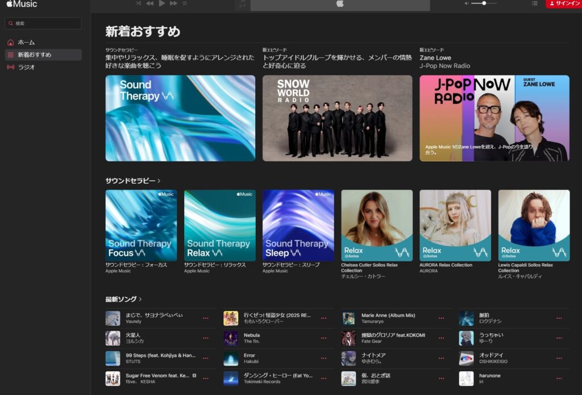This screenshot has height=395, width=582.
Task: Open the Sound Therapy featured banner
Action: [180, 118]
